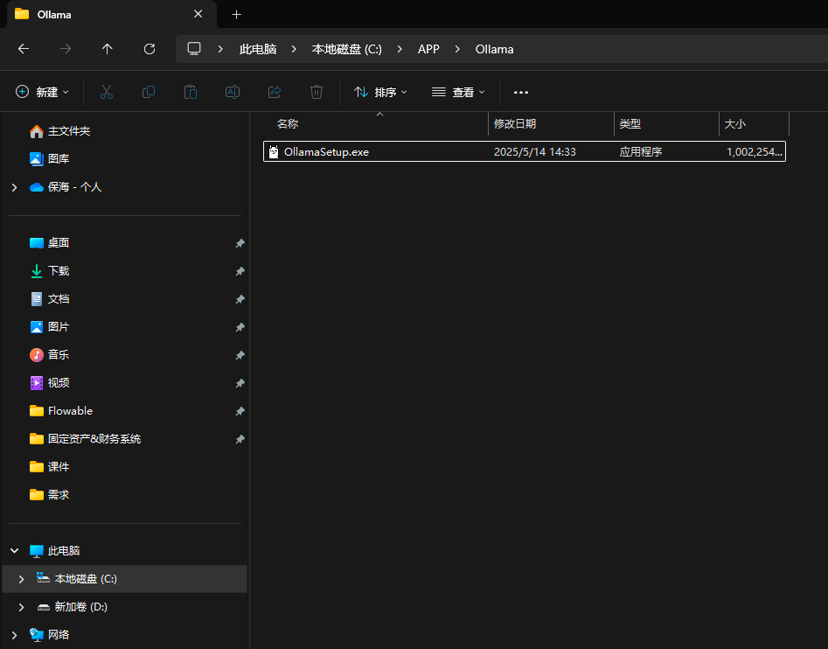Viewport: 828px width, 649px height.
Task: Expand the 保海 - 个人 OneDrive node
Action: (x=14, y=187)
